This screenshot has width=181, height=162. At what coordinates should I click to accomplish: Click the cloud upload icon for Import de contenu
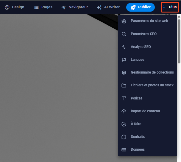click(124, 111)
